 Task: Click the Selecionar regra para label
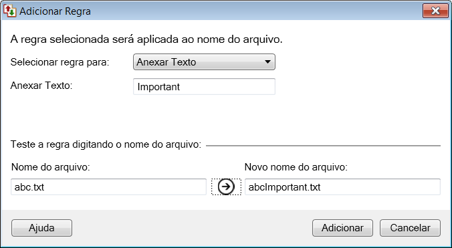click(60, 62)
